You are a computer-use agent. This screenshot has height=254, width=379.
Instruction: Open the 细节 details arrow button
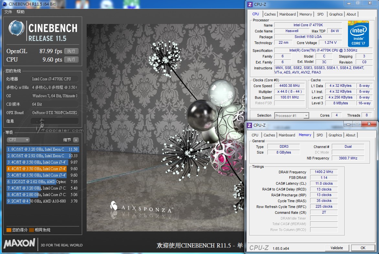76,140
